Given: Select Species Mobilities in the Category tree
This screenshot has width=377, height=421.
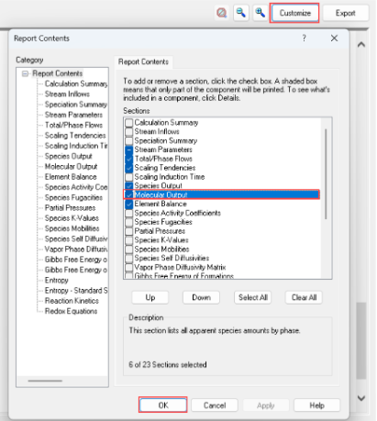Looking at the screenshot, I should [72, 228].
